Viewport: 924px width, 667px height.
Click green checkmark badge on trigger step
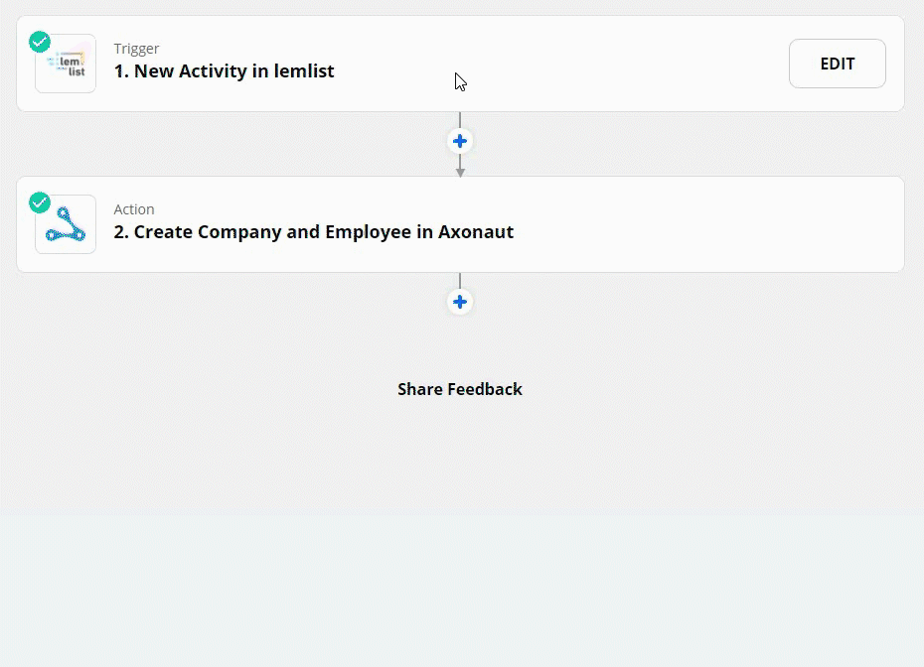[x=40, y=42]
